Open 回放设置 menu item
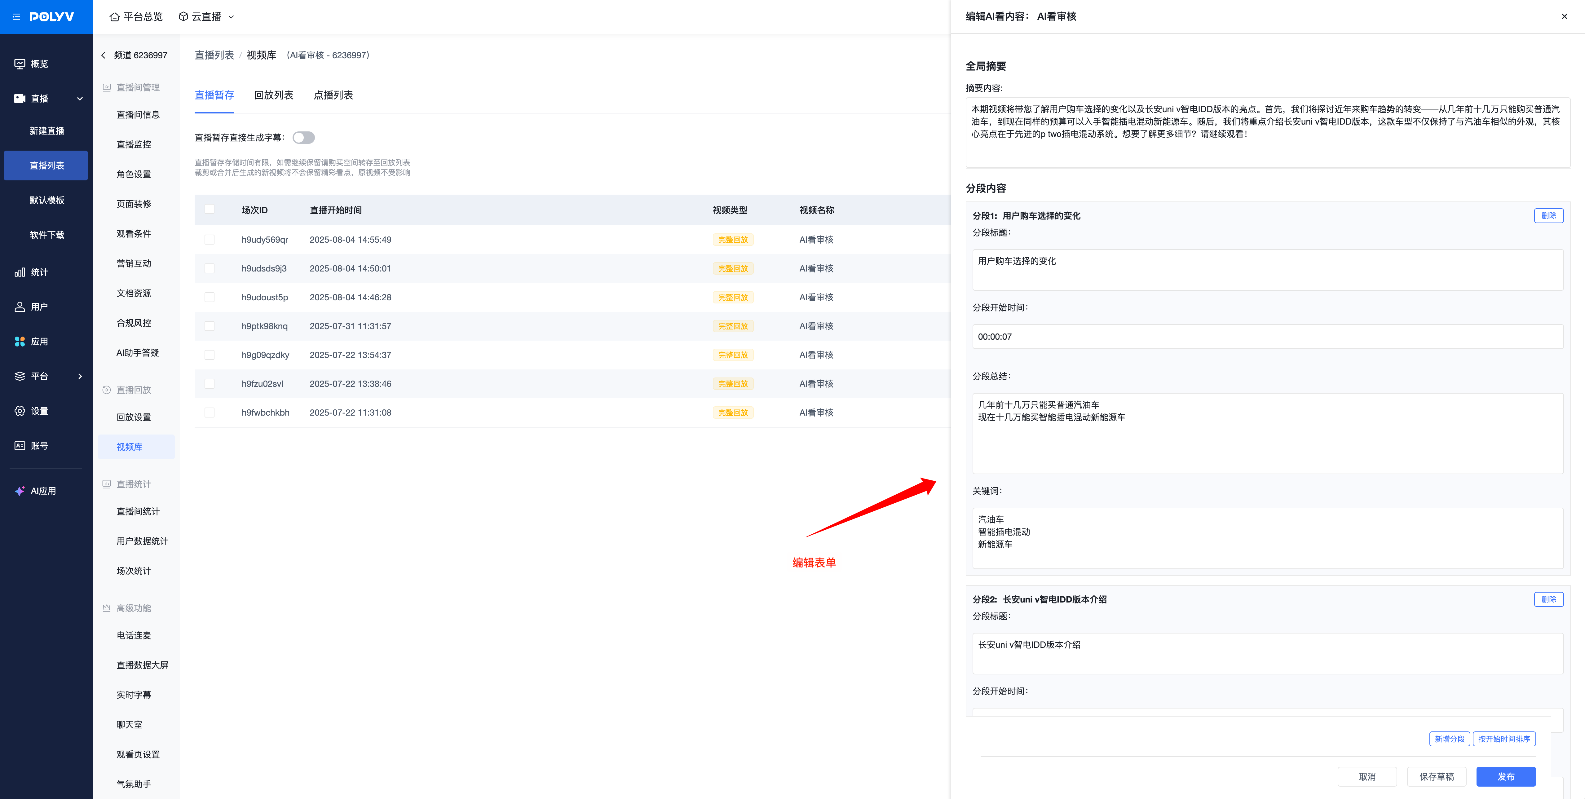This screenshot has width=1585, height=799. 134,417
